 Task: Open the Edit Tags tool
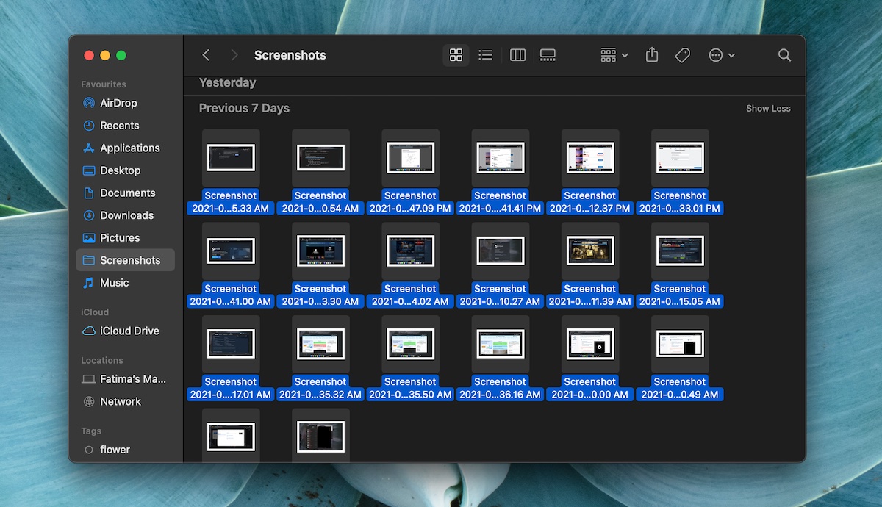tap(682, 54)
